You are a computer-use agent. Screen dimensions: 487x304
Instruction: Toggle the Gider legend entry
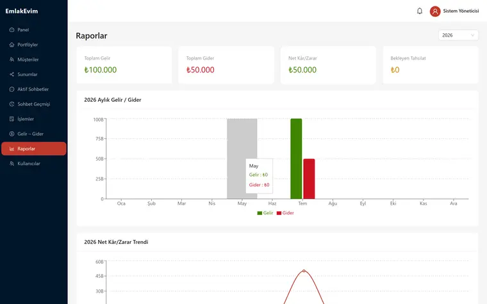[x=285, y=212]
